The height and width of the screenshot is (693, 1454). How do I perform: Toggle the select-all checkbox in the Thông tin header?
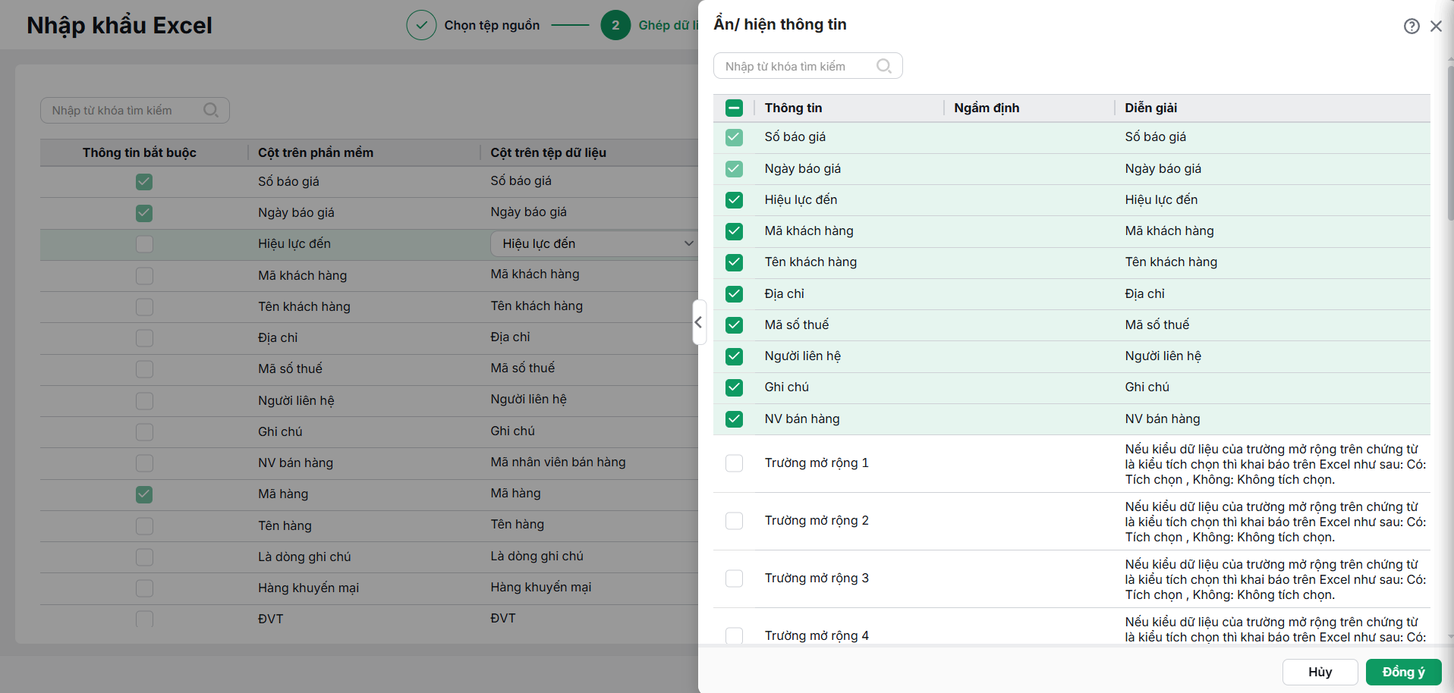(734, 108)
